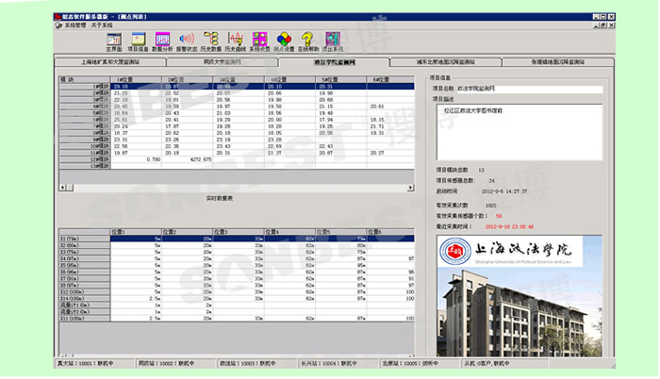Image resolution: width=660 pixels, height=379 pixels.
Task: Switch to 上海地矿真和大厦监测站 tab
Action: (x=112, y=61)
